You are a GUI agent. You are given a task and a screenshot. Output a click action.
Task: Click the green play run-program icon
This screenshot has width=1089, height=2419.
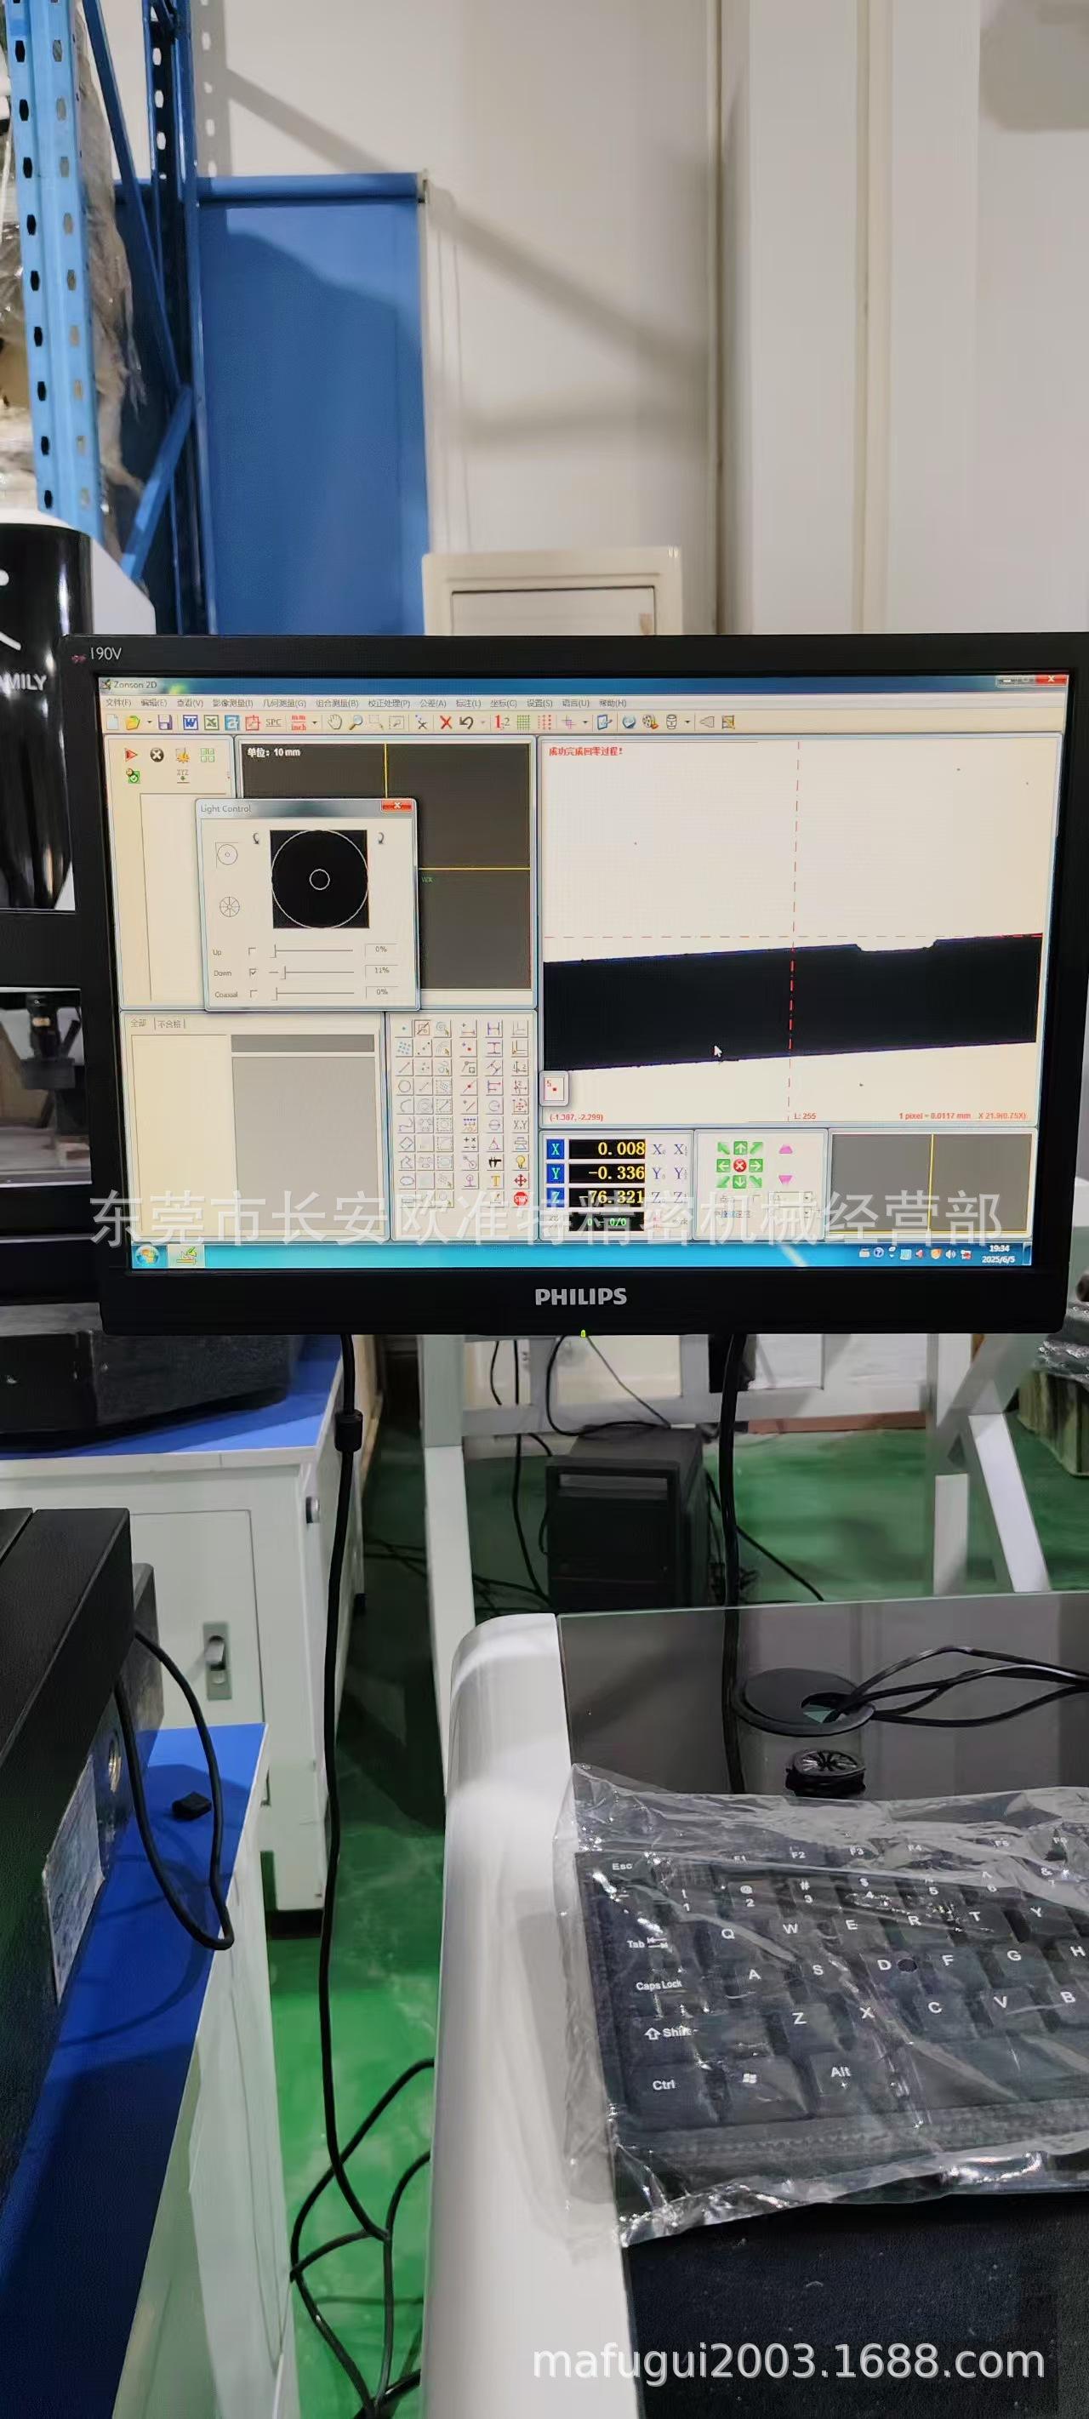click(131, 755)
